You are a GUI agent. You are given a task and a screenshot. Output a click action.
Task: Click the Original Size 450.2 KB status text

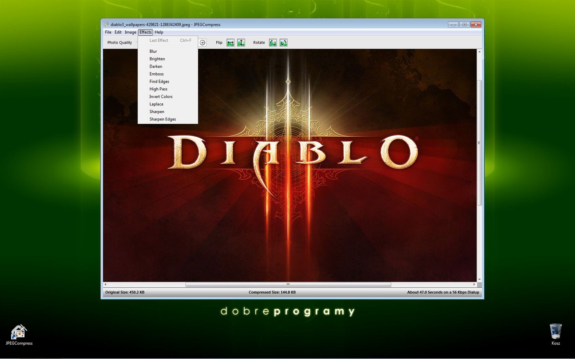coord(125,292)
